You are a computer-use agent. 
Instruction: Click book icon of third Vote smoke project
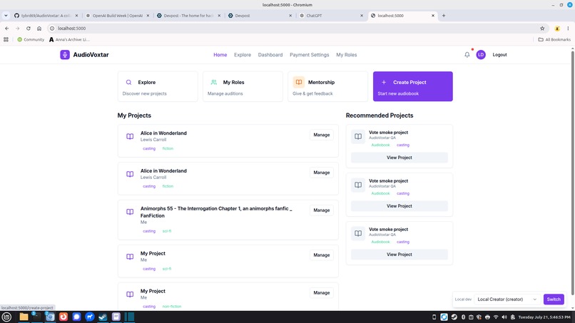pos(358,233)
